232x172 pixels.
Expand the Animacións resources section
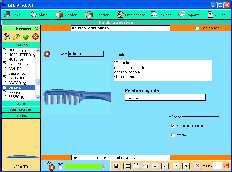point(21,109)
